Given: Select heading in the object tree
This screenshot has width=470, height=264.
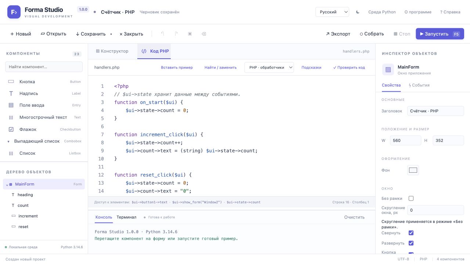Looking at the screenshot, I should click(x=44, y=195).
